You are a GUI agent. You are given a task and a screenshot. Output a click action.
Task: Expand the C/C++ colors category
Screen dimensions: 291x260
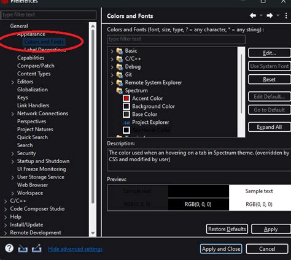click(x=112, y=59)
